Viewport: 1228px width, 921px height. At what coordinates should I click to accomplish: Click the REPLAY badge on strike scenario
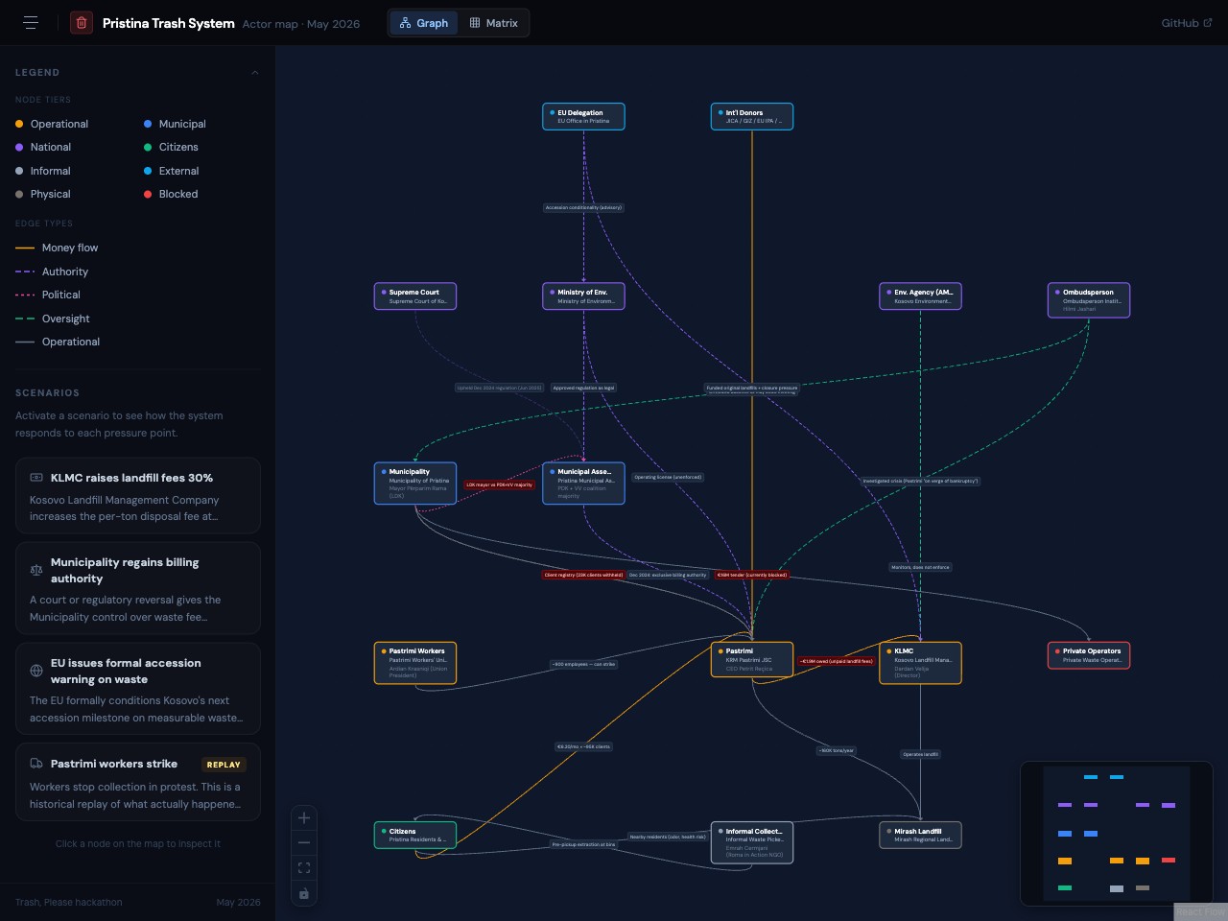click(x=224, y=765)
